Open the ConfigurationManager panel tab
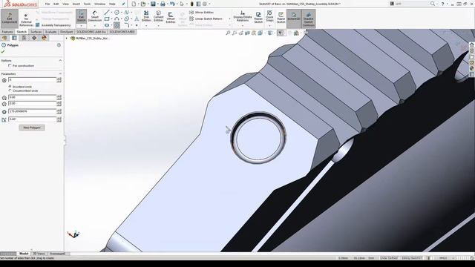The height and width of the screenshot is (267, 475). point(24,38)
